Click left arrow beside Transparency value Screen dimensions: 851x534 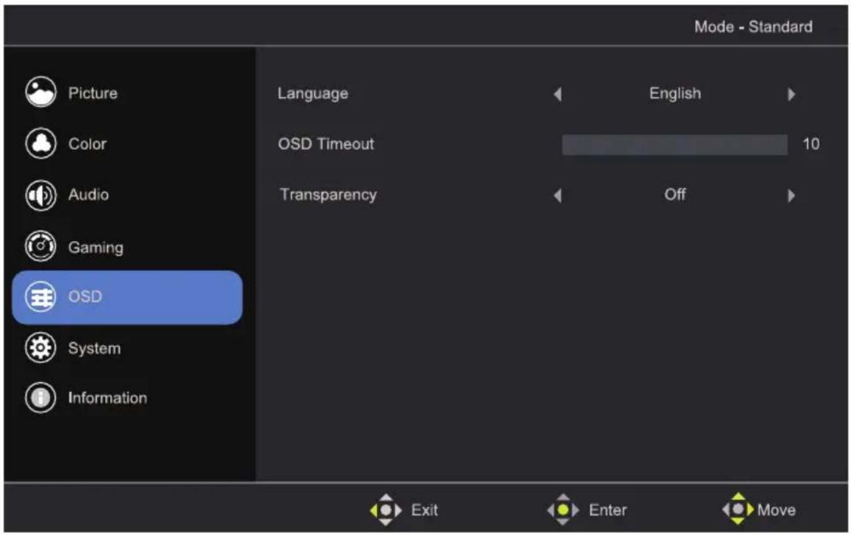pyautogui.click(x=558, y=195)
